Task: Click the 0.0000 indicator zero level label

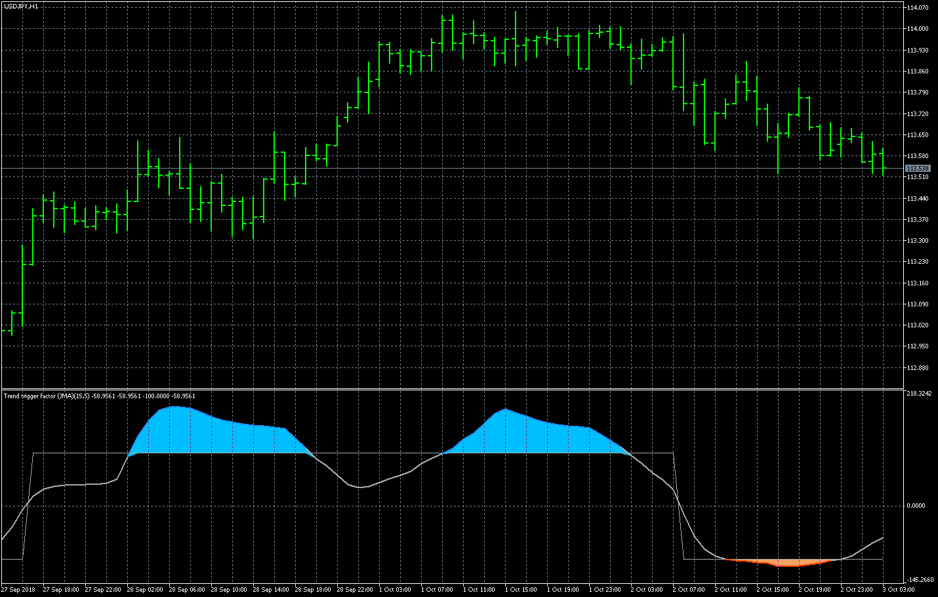Action: tap(916, 506)
